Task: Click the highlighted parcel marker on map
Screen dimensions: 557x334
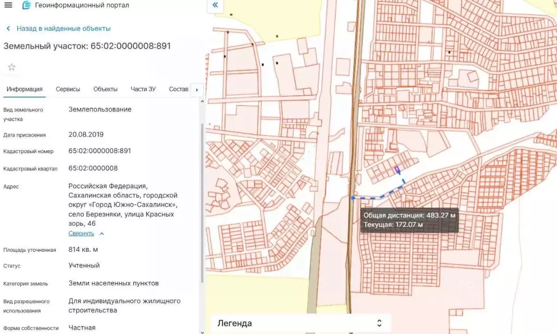Action: 398,169
